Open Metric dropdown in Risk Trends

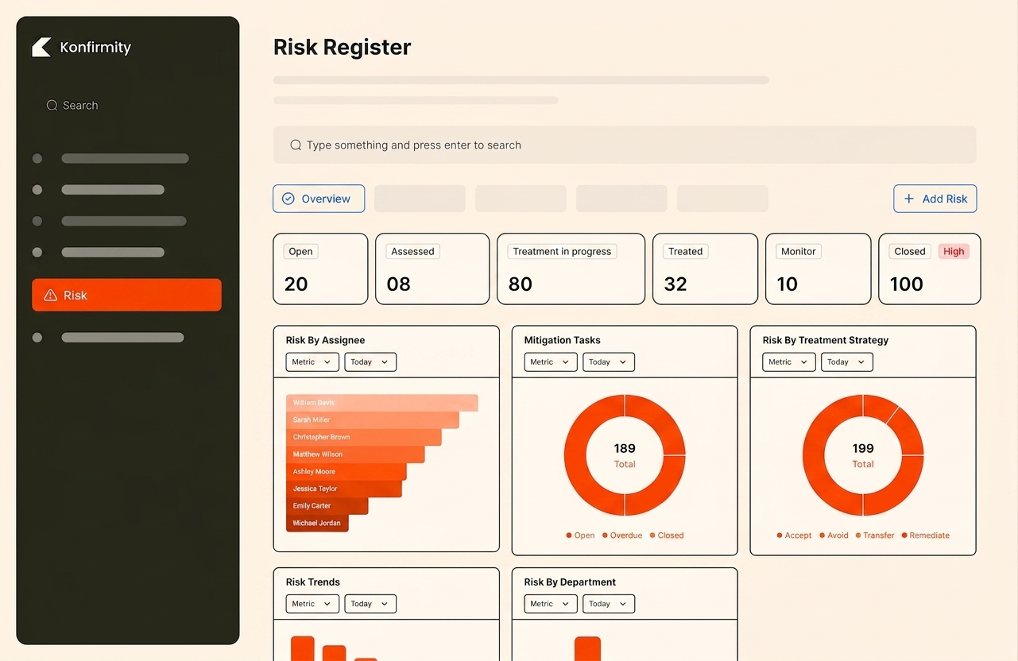click(x=312, y=604)
